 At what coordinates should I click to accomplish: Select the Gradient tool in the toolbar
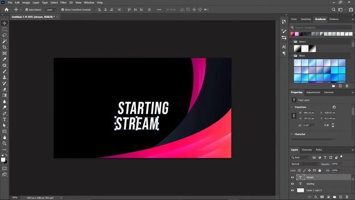pos(4,95)
